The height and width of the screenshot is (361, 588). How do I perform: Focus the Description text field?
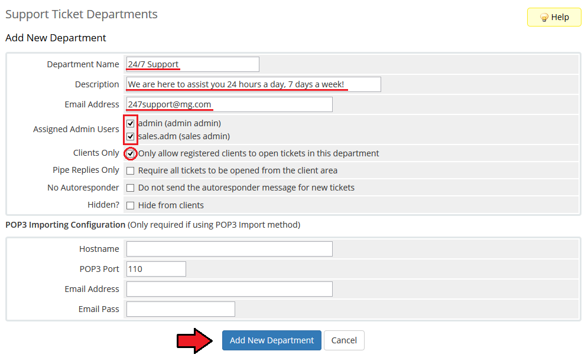click(x=254, y=84)
